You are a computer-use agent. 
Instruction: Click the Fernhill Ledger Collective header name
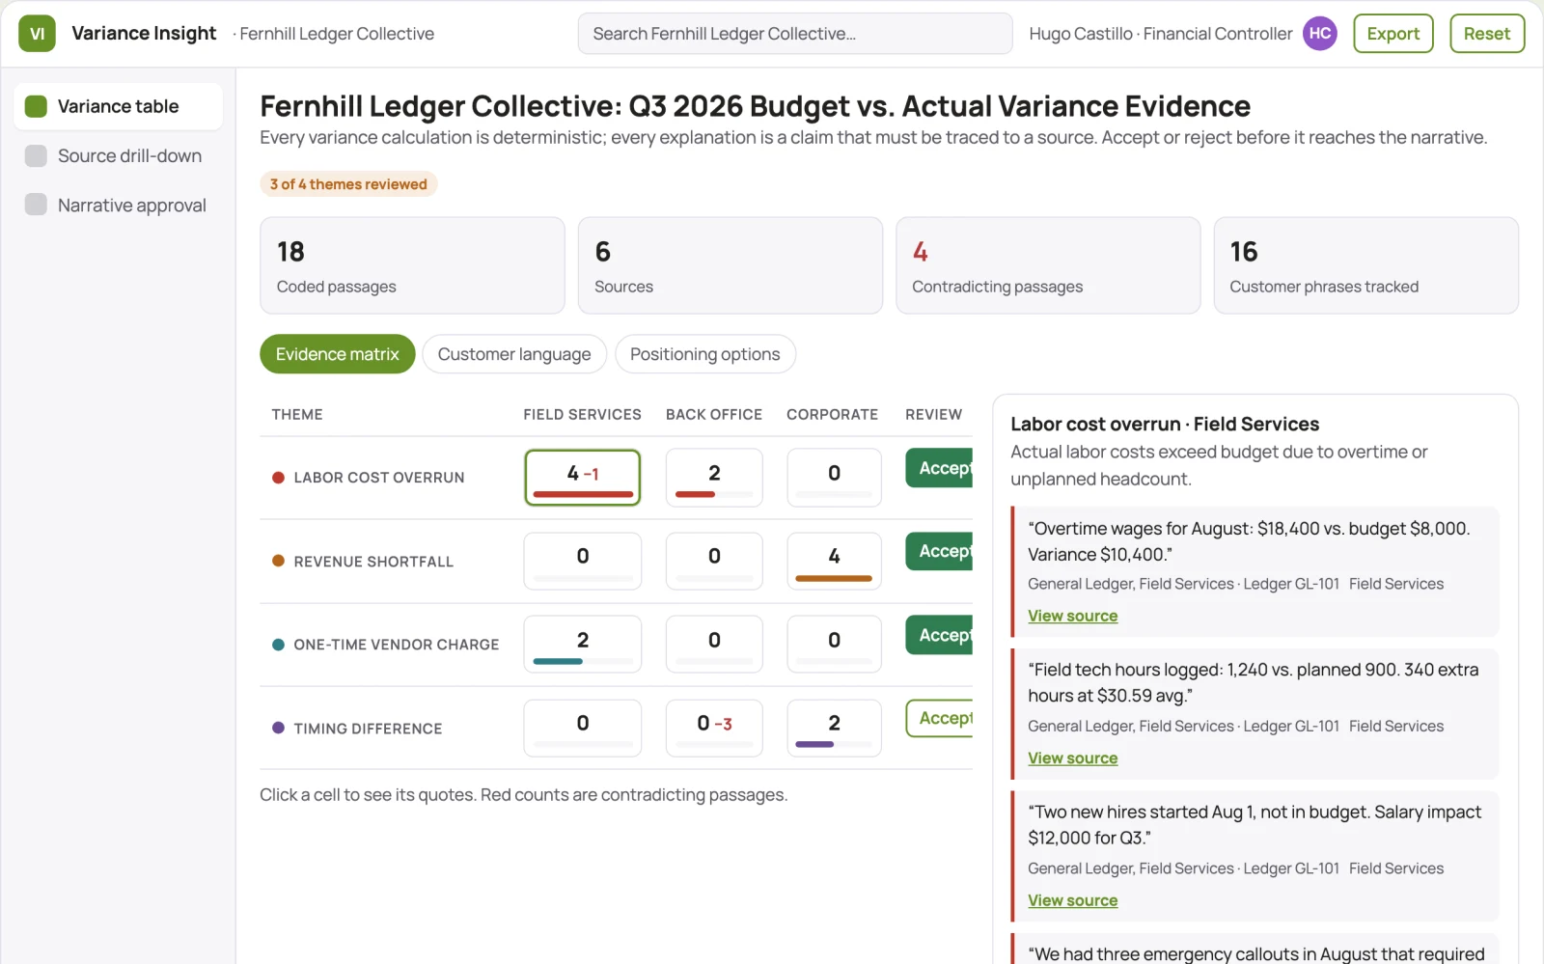tap(337, 34)
